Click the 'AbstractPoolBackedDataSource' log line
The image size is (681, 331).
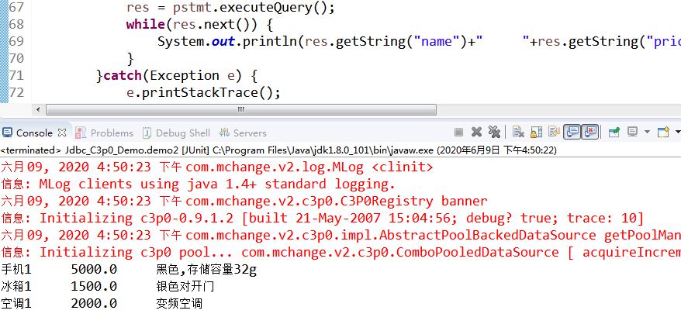(340, 235)
